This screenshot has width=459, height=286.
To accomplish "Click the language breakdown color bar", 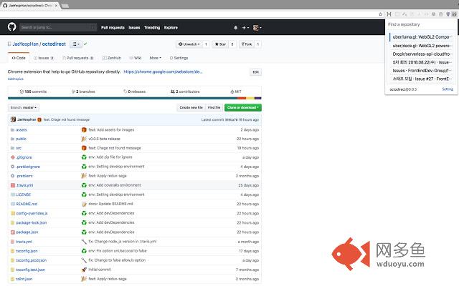I will click(135, 98).
